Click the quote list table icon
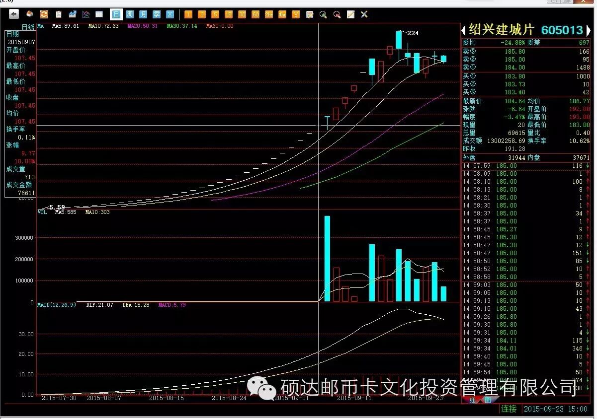Screen dimensions: 597x419 point(99,14)
